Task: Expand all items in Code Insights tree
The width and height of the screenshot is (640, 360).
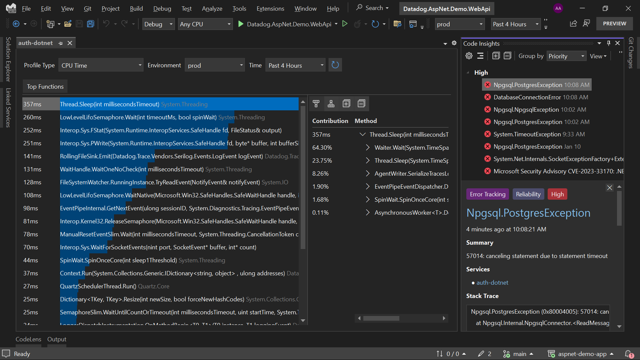Action: (x=496, y=56)
